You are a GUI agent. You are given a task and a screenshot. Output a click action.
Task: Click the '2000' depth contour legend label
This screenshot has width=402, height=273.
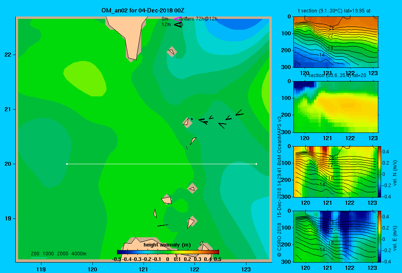[63, 254]
